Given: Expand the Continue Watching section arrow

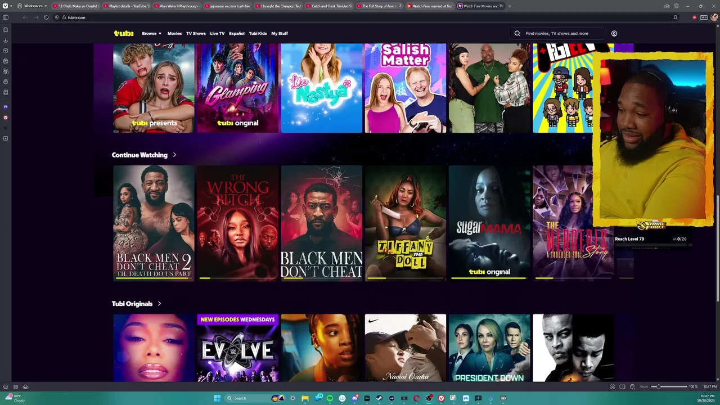Looking at the screenshot, I should click(x=174, y=155).
